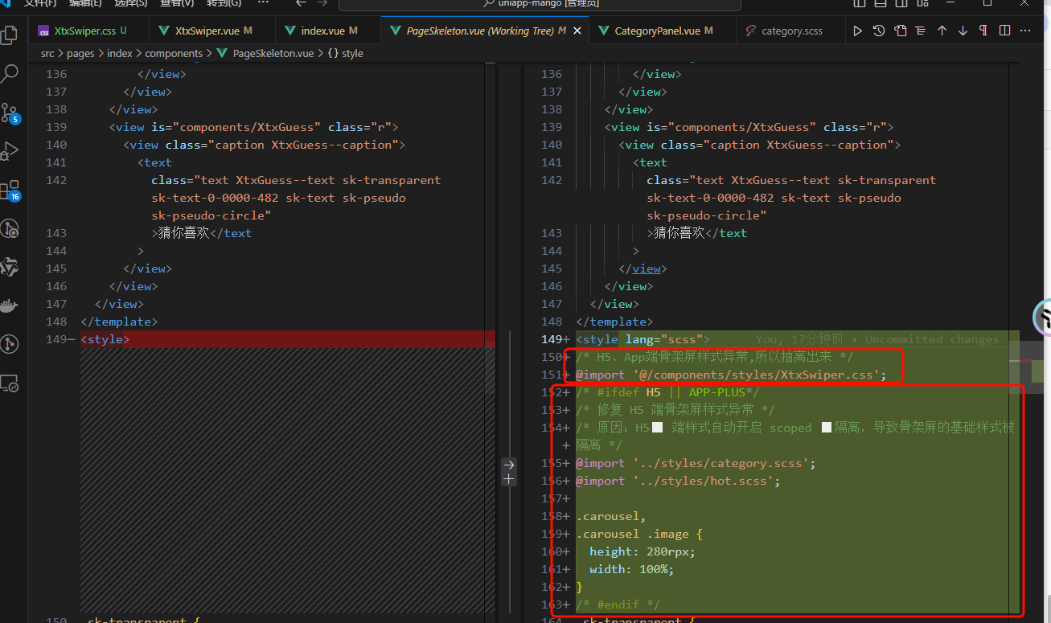Open Extensions view with 16 badge

(10, 191)
